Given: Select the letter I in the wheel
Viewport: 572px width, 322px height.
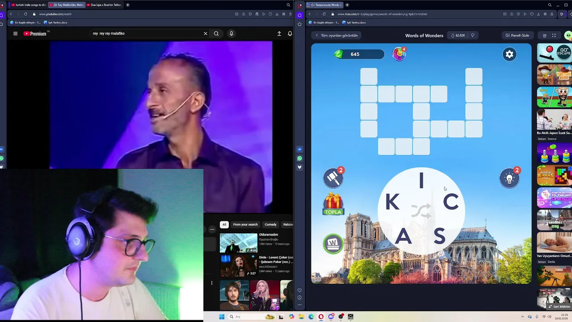Looking at the screenshot, I should (x=421, y=181).
